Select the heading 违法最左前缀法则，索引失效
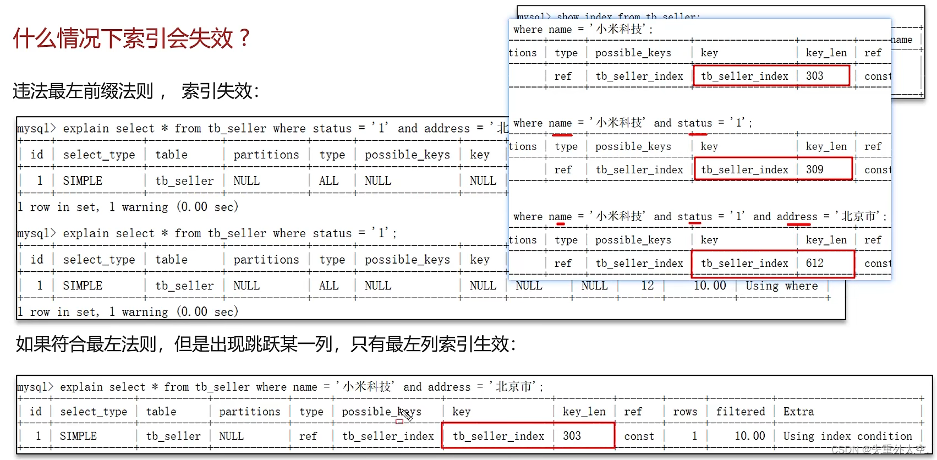The image size is (937, 460). pyautogui.click(x=136, y=91)
